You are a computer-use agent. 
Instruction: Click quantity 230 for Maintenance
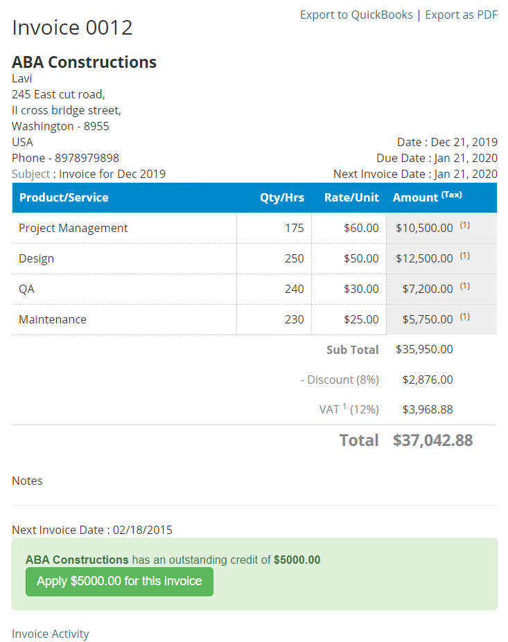pos(294,319)
